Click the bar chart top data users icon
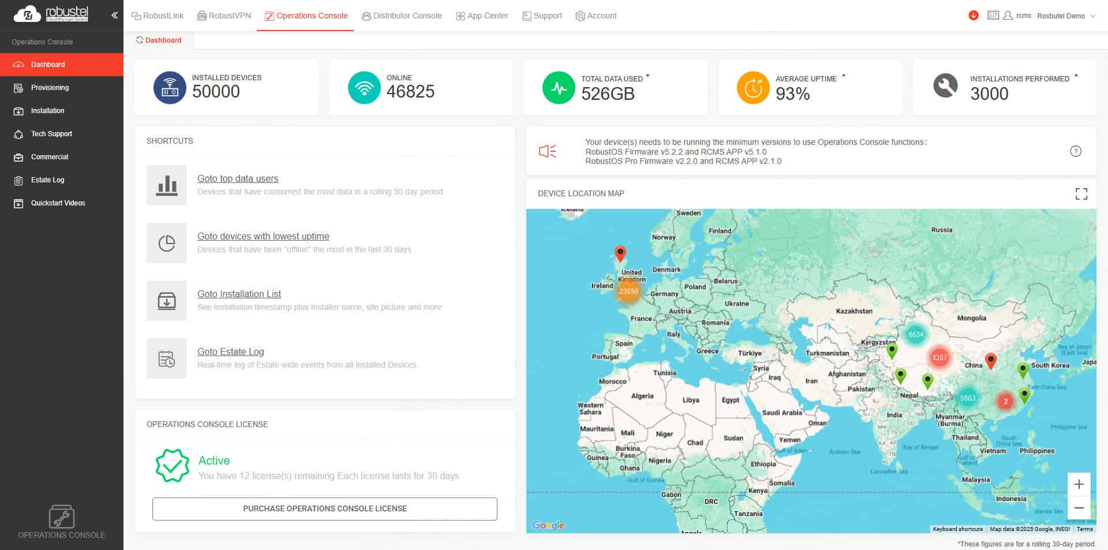 (167, 185)
